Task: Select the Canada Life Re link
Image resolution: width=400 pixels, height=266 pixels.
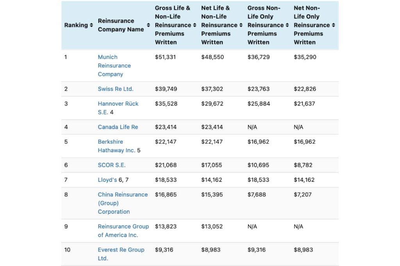Action: 118,127
